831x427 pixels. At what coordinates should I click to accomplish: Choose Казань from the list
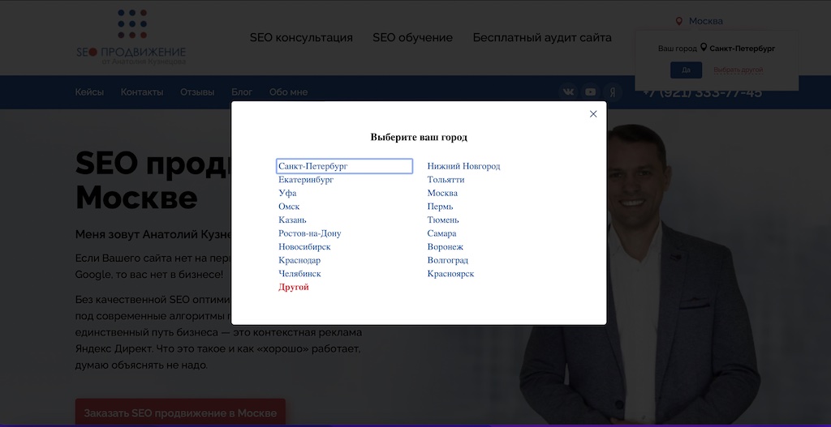[292, 220]
